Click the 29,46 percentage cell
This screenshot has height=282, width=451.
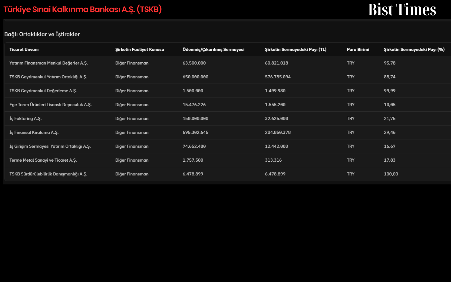pos(390,132)
